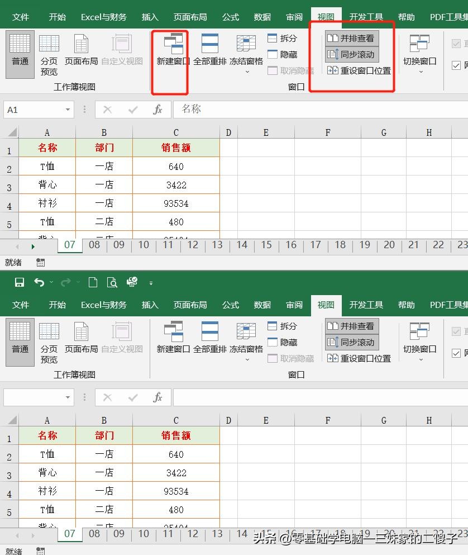Image resolution: width=468 pixels, height=555 pixels.
Task: Click Print Preview icon in quick access toolbar
Action: [112, 282]
